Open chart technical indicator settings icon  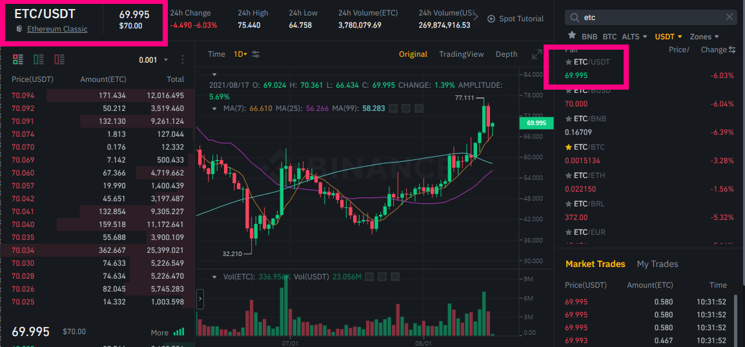coord(256,54)
